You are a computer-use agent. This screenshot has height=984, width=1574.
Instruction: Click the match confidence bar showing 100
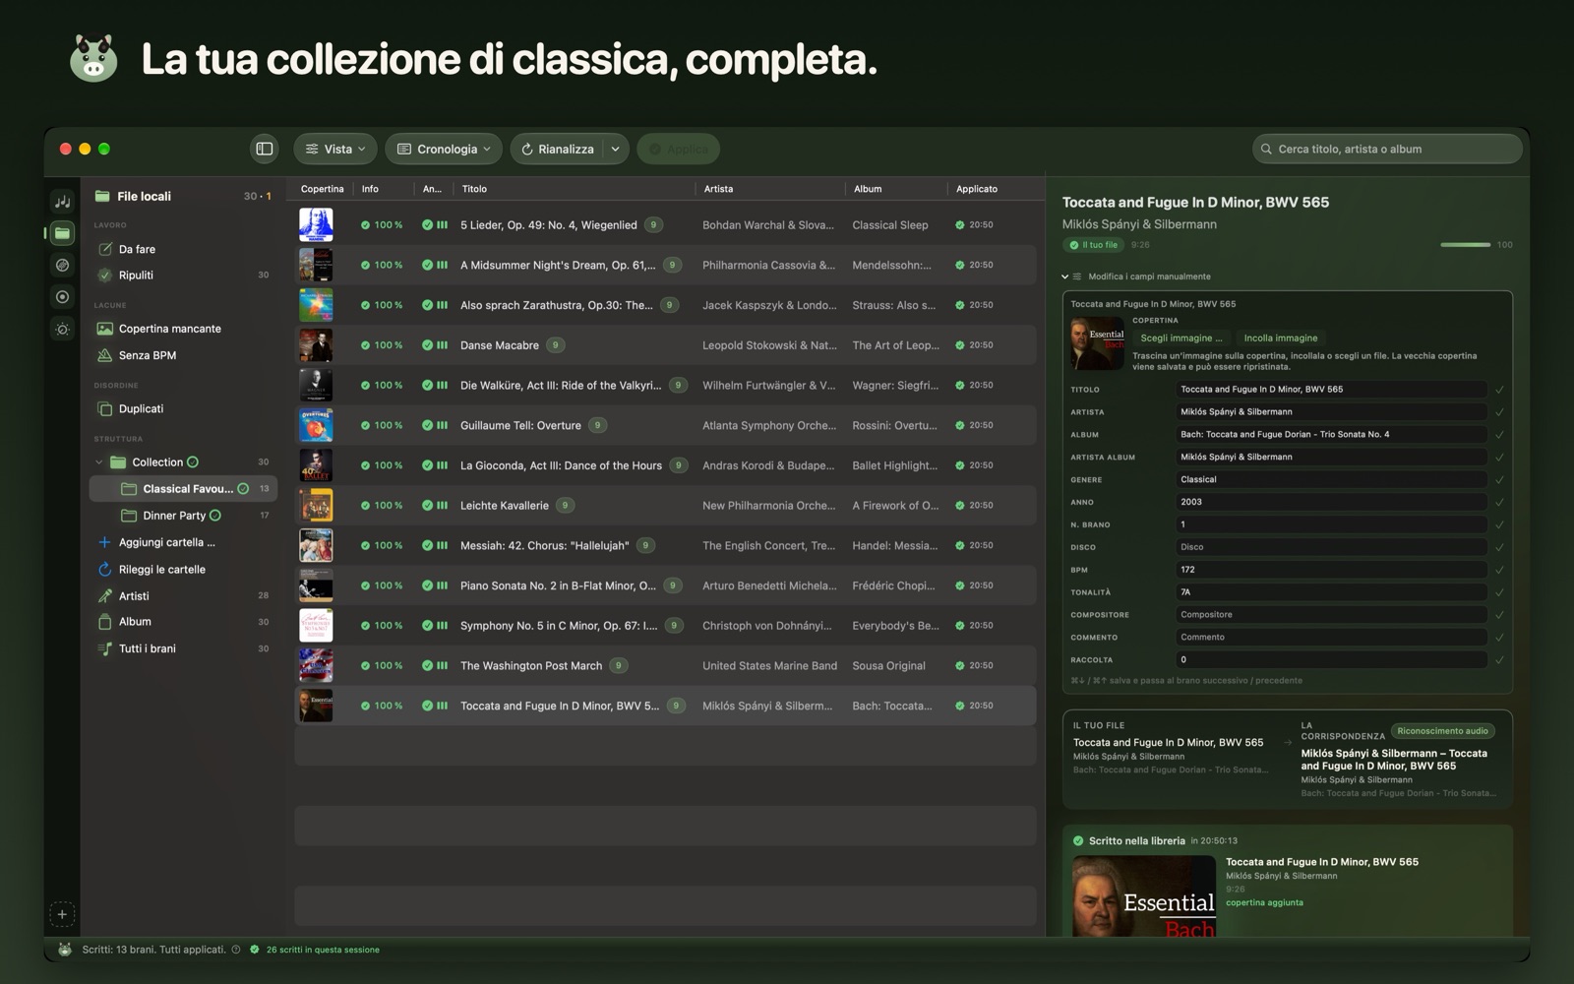tap(1466, 245)
